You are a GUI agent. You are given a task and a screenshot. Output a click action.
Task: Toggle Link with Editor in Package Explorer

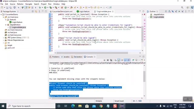point(36,12)
